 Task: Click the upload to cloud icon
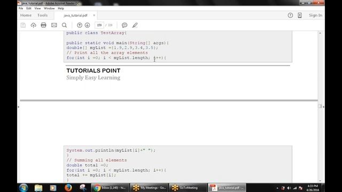point(33,25)
